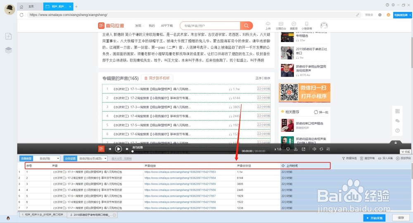This screenshot has height=223, width=413.
Task: Click the gray circle icon near 预登录
Action: point(380,15)
